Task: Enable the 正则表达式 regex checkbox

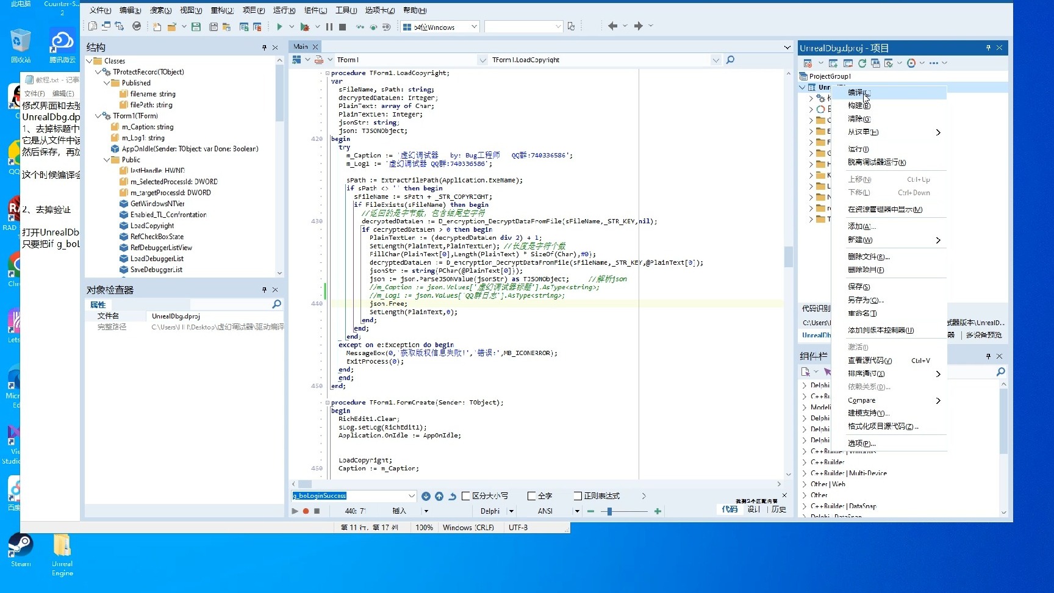Action: (x=578, y=496)
